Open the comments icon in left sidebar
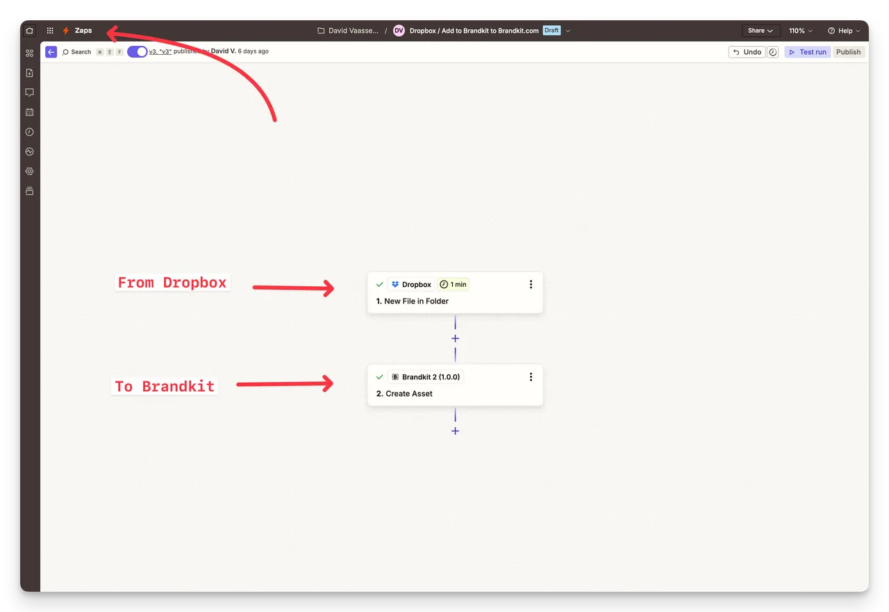This screenshot has width=889, height=612. click(29, 92)
